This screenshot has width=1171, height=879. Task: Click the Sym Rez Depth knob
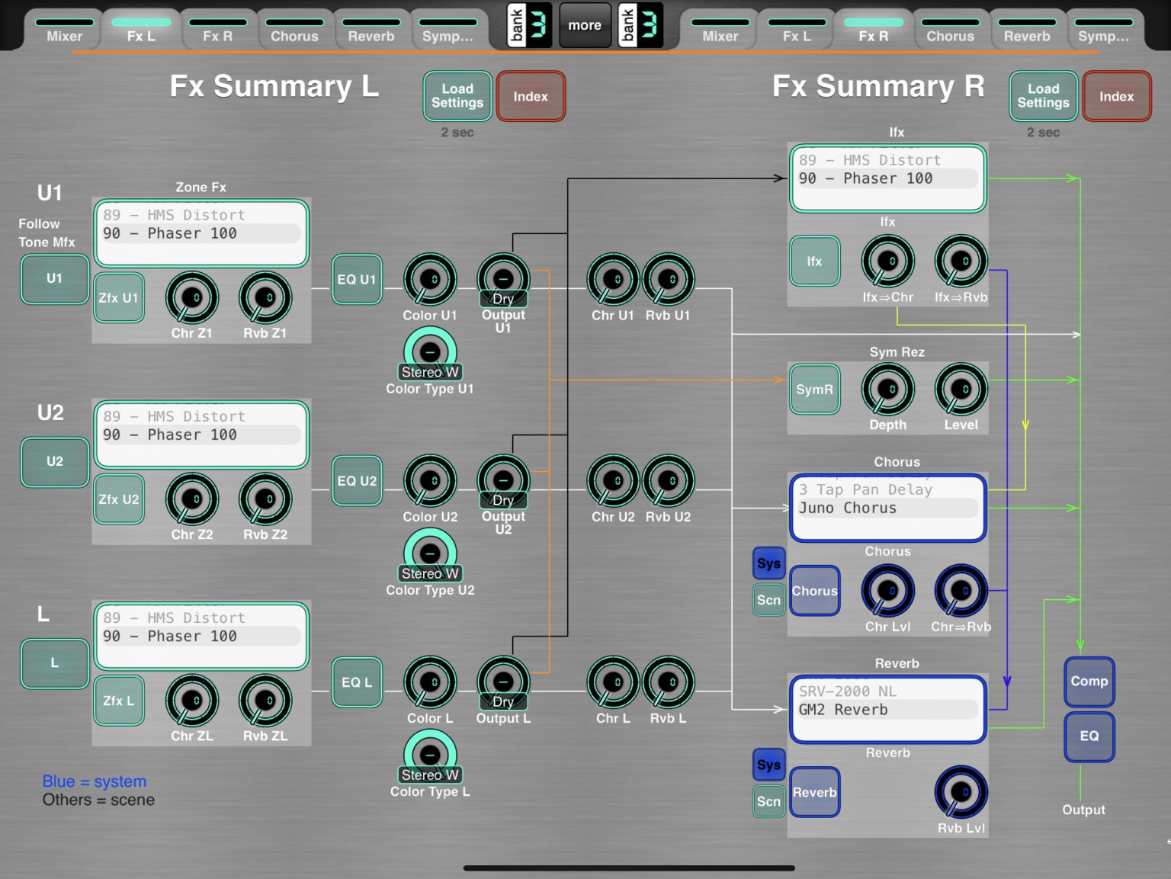[x=887, y=389]
